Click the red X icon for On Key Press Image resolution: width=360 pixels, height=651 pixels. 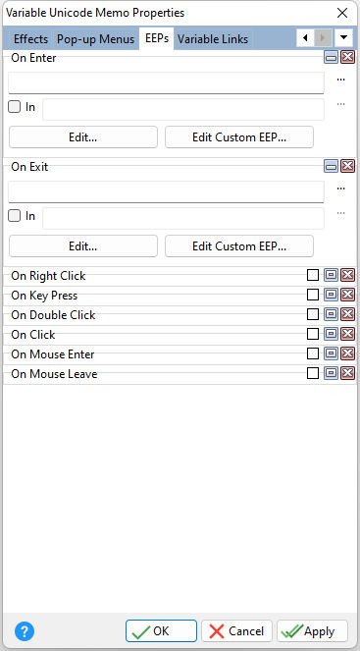click(347, 295)
